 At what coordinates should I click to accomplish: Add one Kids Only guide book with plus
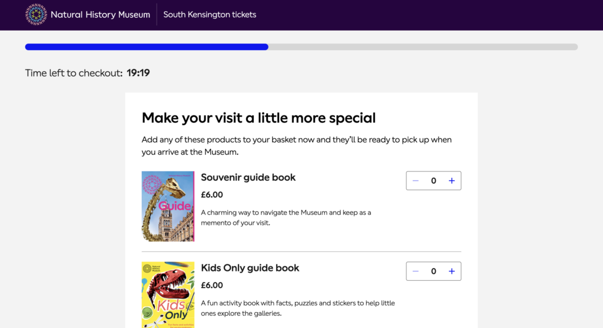point(452,271)
